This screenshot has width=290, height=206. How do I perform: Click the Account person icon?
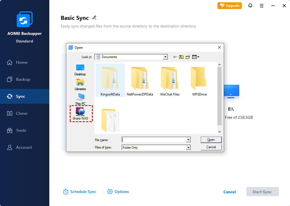point(10,147)
